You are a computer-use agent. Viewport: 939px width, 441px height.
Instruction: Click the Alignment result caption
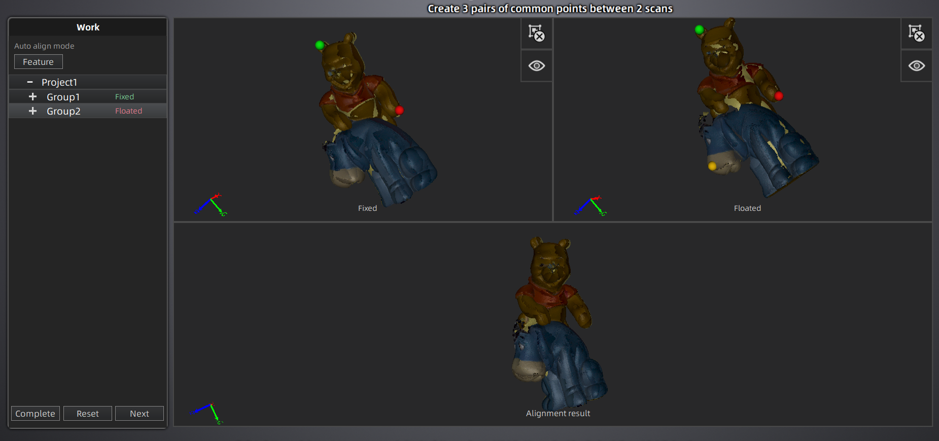tap(558, 414)
